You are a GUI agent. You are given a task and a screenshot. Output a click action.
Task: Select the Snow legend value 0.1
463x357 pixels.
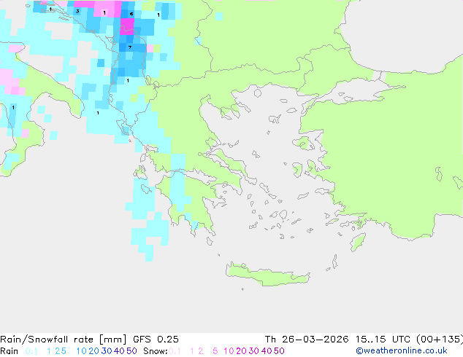click(175, 351)
